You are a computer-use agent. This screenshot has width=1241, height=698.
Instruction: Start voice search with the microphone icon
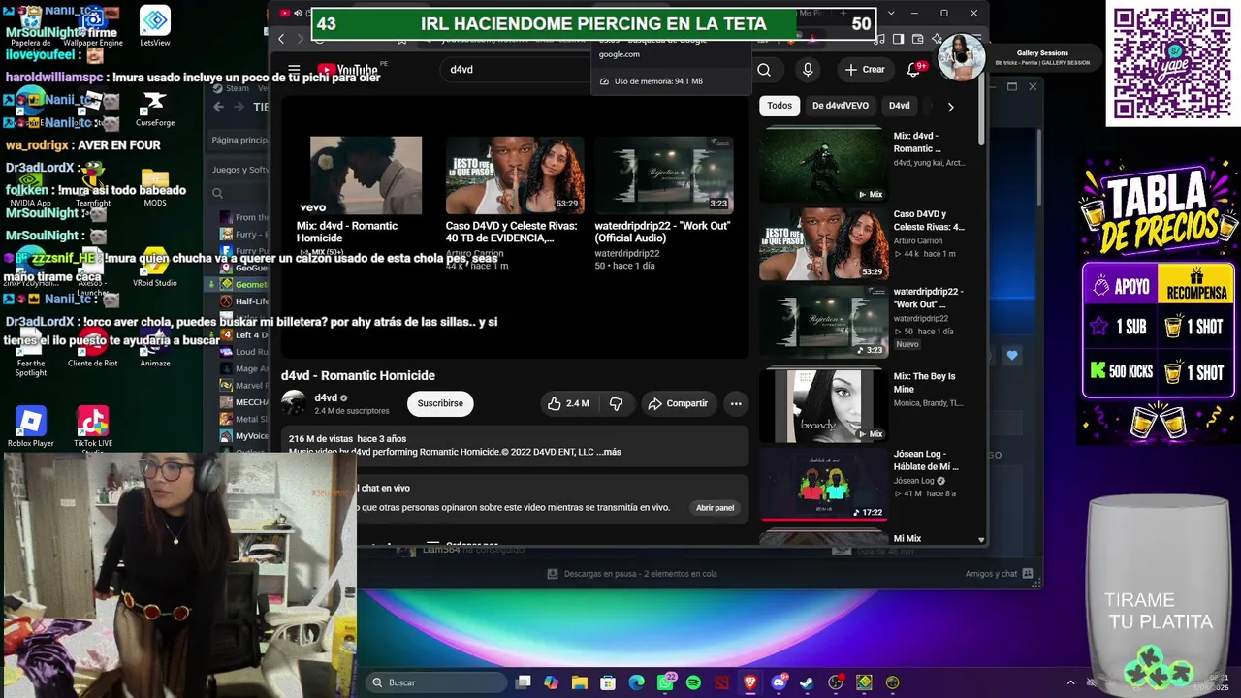pyautogui.click(x=808, y=70)
